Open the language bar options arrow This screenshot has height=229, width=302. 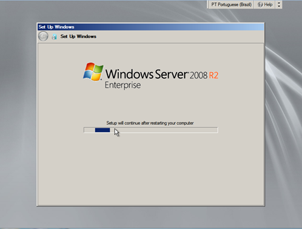(279, 4)
